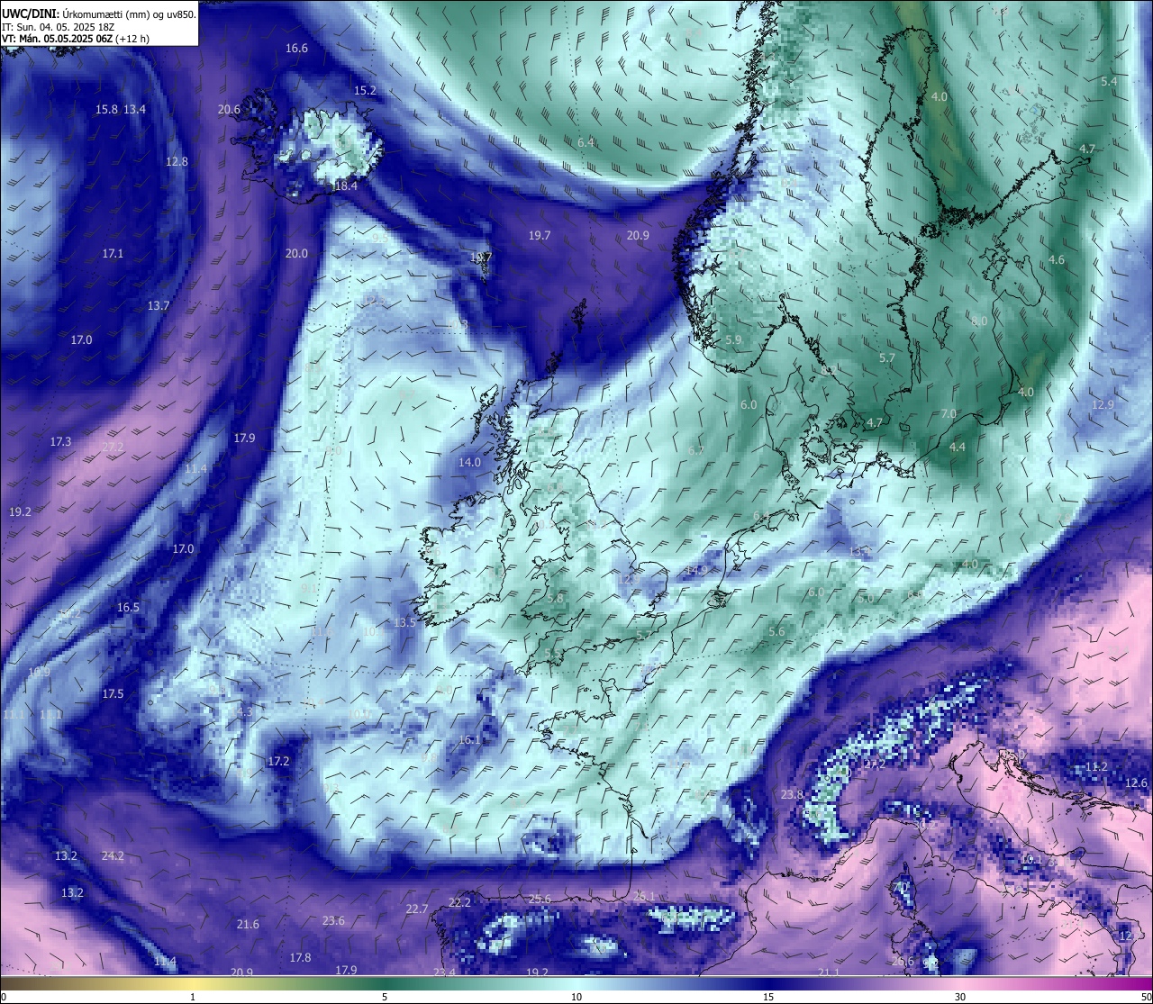The image size is (1153, 1004).
Task: Click the 4.4 value over the Baltic
Action: pos(958,448)
